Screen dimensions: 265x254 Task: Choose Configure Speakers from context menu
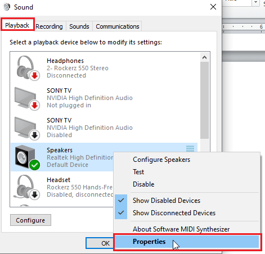click(x=161, y=160)
